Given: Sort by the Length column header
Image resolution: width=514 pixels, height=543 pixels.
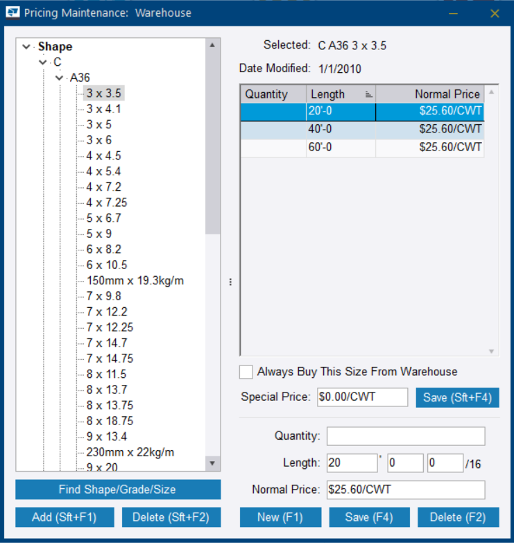Looking at the screenshot, I should coord(341,94).
